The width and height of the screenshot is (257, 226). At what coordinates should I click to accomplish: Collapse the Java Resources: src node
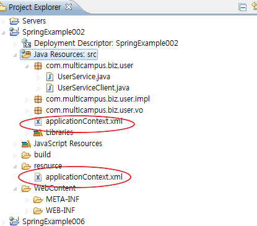[x=15, y=55]
